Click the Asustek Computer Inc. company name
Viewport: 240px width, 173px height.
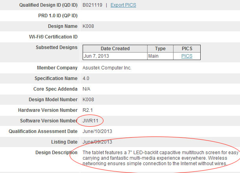[107, 68]
